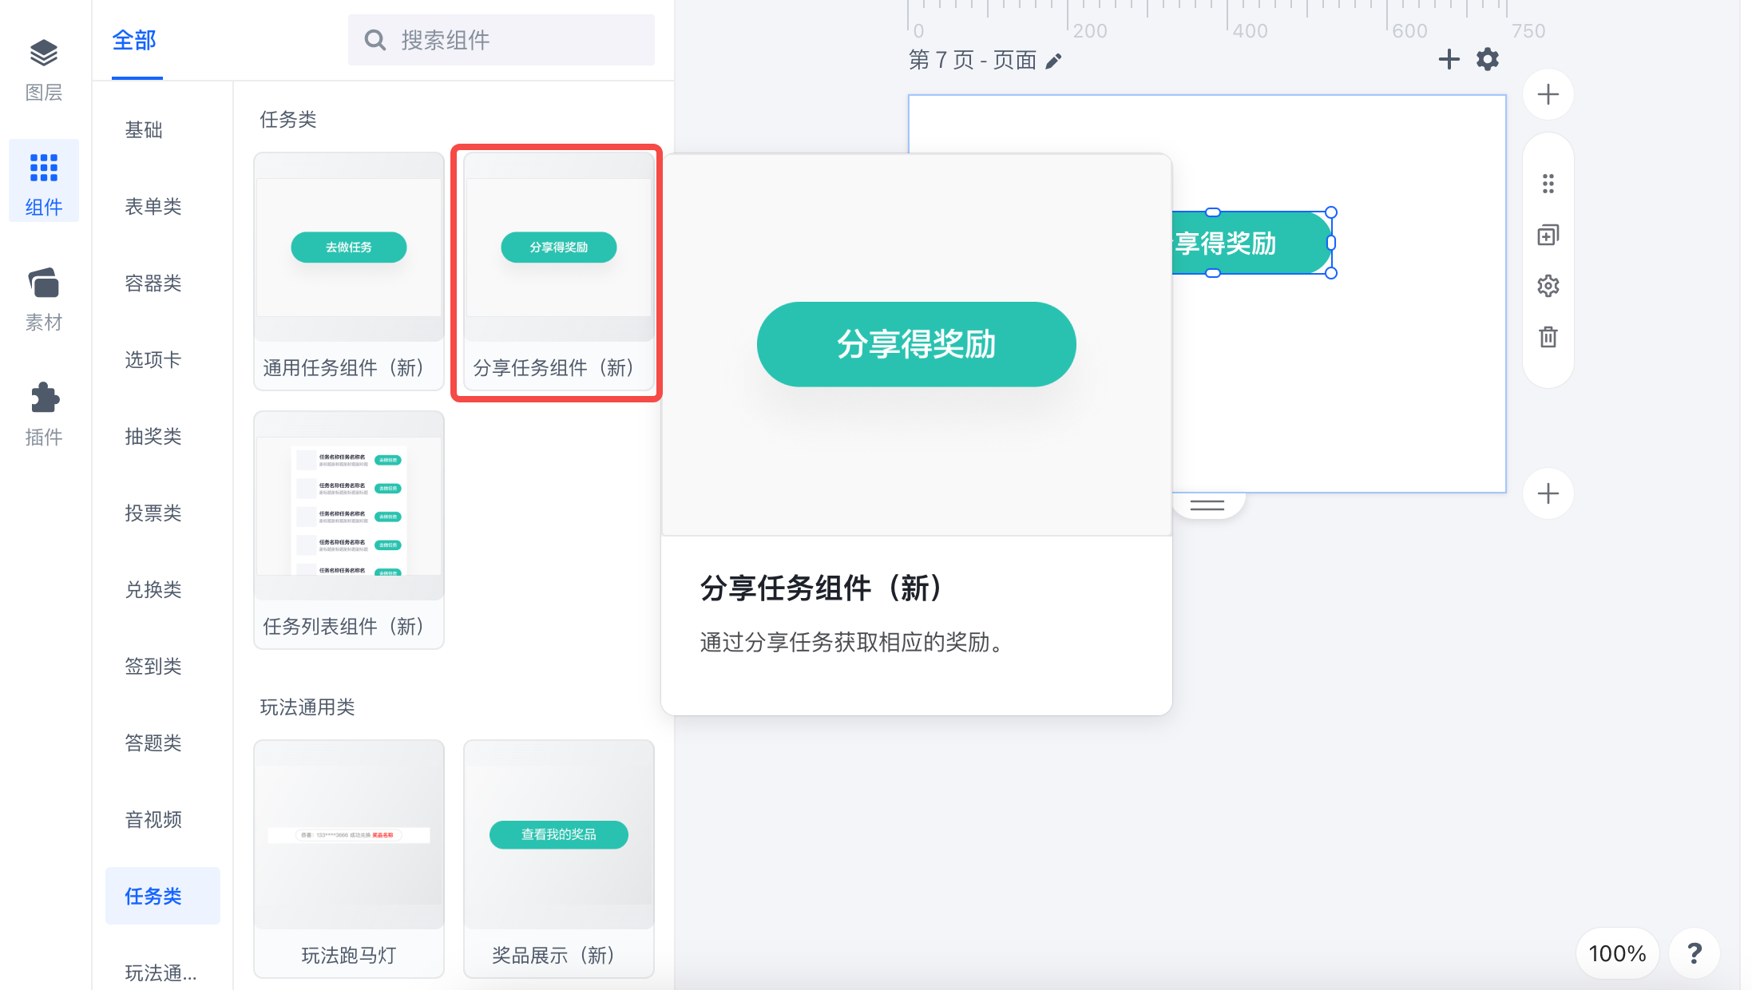Click the 玩法通用类 section heading
The height and width of the screenshot is (990, 1752).
click(x=307, y=707)
